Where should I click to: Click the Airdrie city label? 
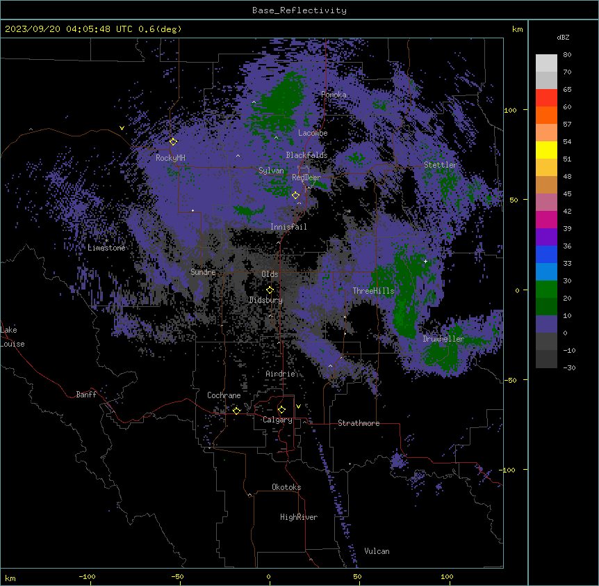pyautogui.click(x=281, y=374)
